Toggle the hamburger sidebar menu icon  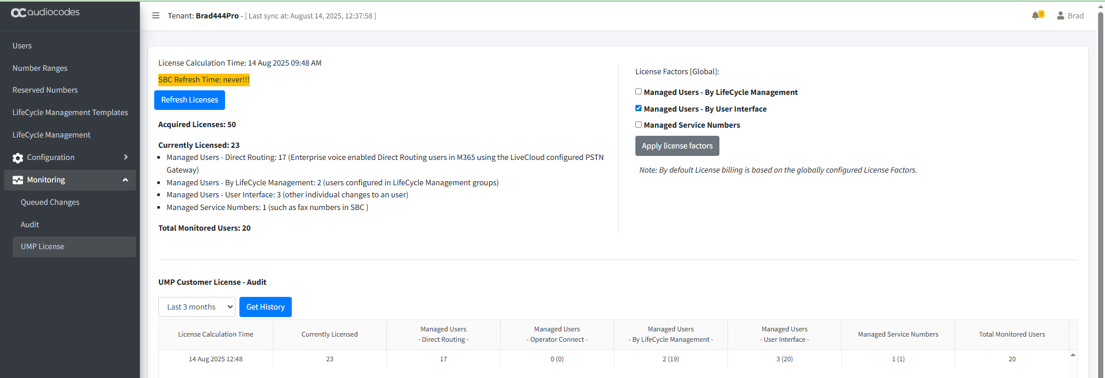coord(155,16)
